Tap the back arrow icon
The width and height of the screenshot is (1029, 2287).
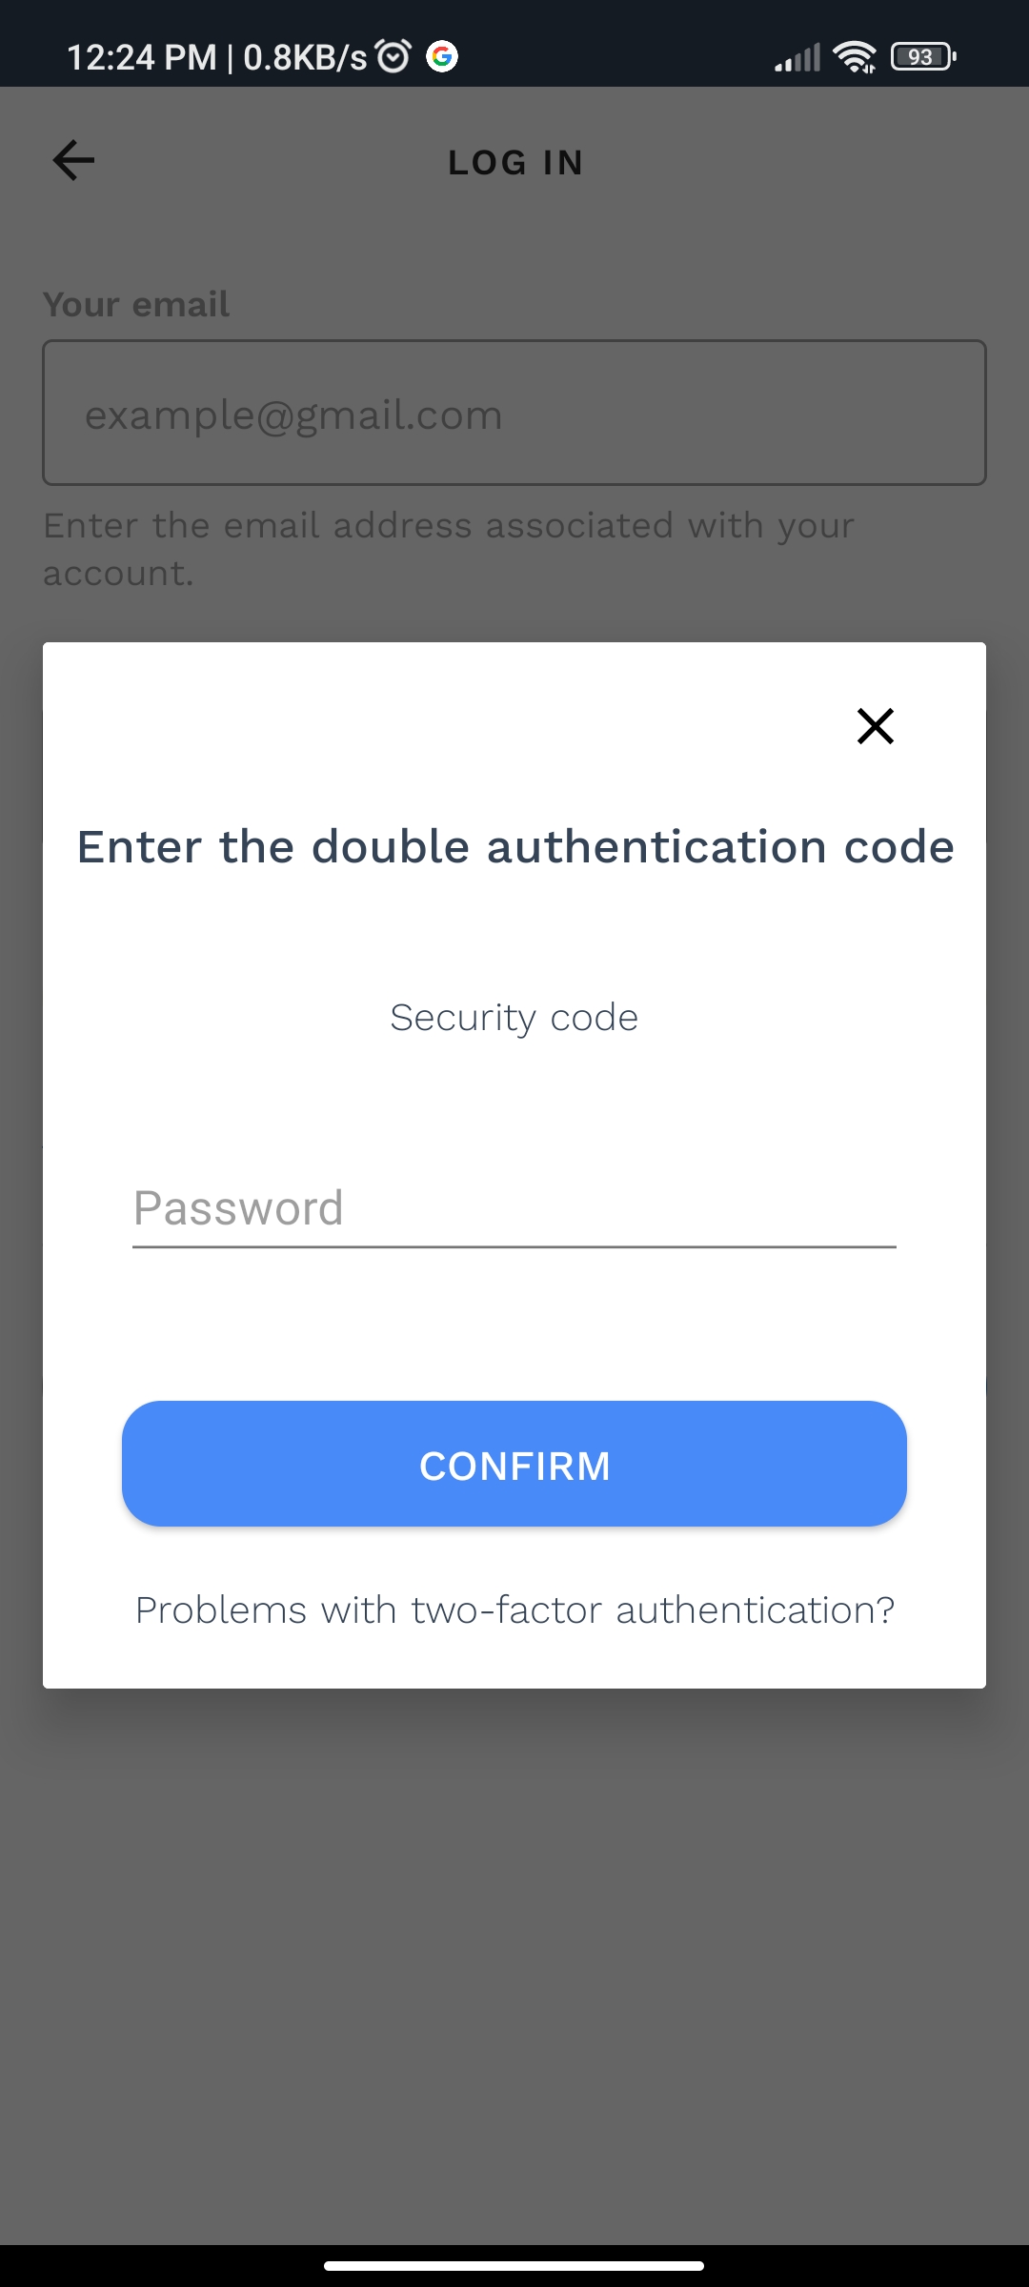(73, 160)
